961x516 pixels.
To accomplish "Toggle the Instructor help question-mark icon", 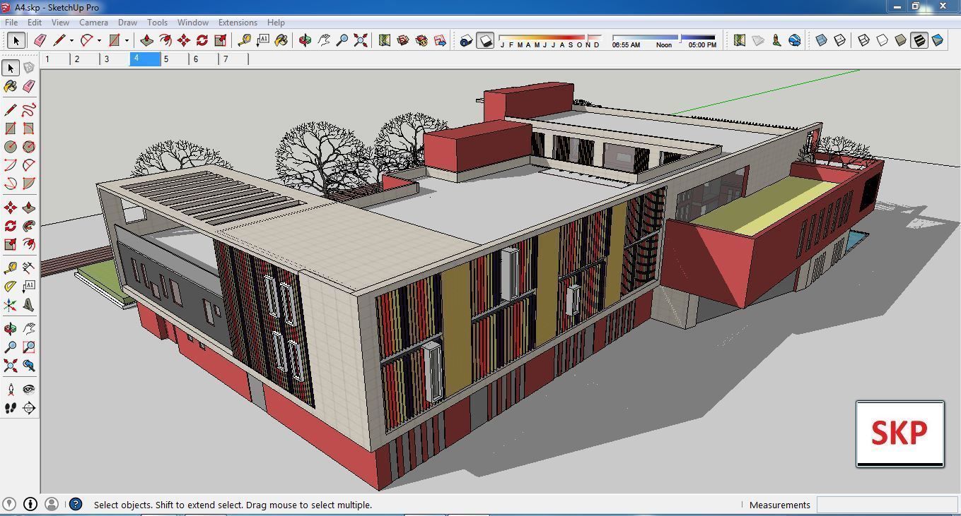I will point(76,504).
